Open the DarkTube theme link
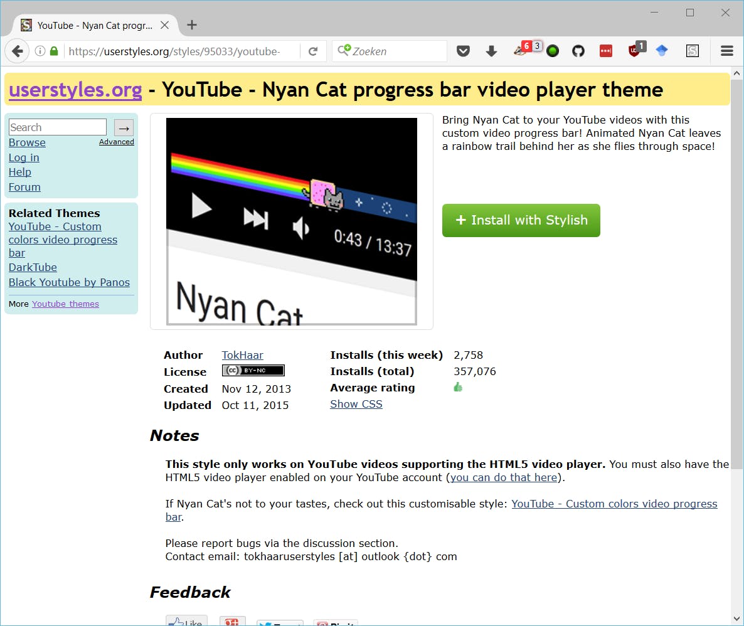The width and height of the screenshot is (744, 626). pos(33,268)
